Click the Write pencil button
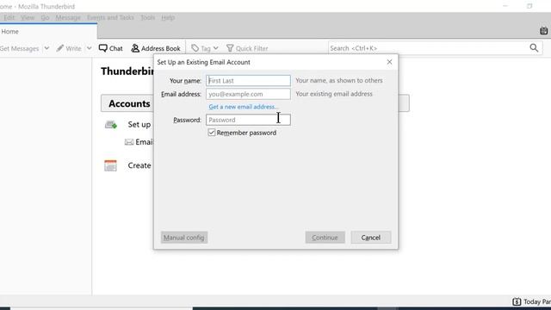Image resolution: width=551 pixels, height=310 pixels. (69, 48)
